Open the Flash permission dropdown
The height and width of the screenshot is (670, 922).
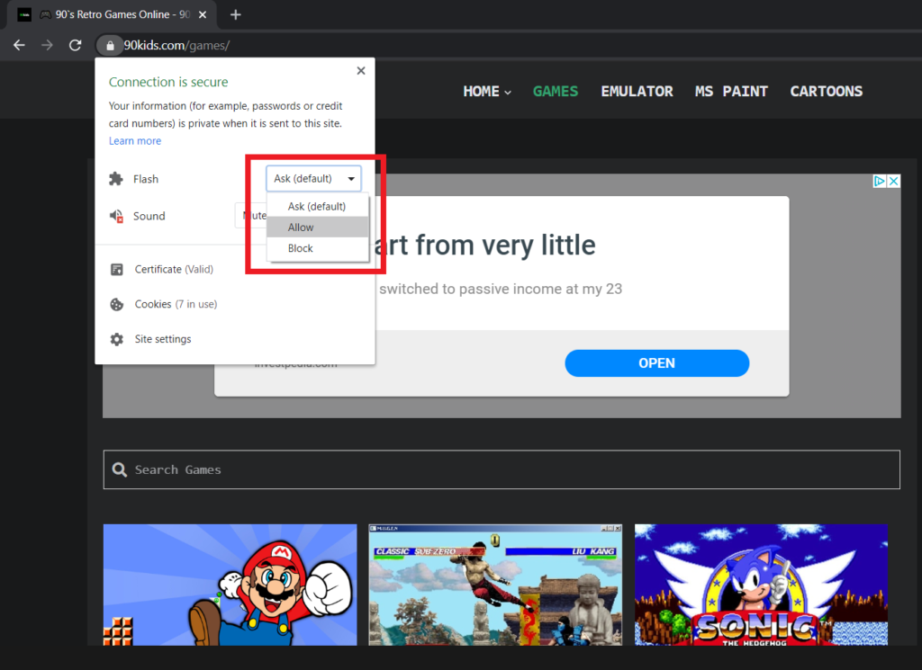(x=313, y=178)
